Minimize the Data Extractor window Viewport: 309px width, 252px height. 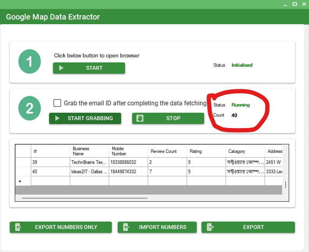tap(285, 5)
